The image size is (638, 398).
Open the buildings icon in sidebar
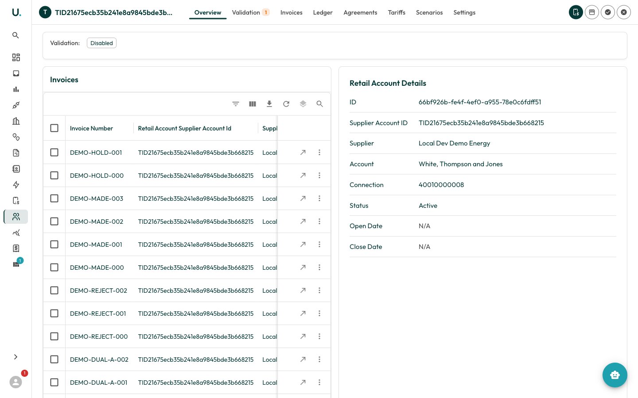coord(16,121)
